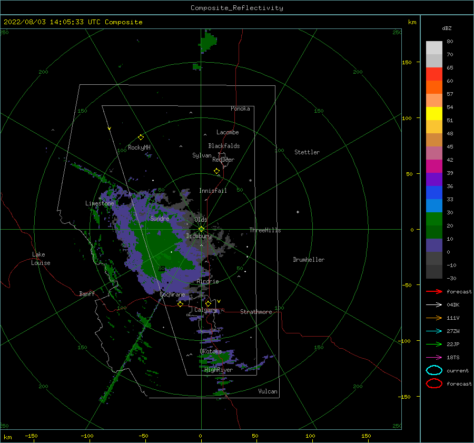
Task: Click the cyan current ellipse legend icon
Action: coord(434,370)
